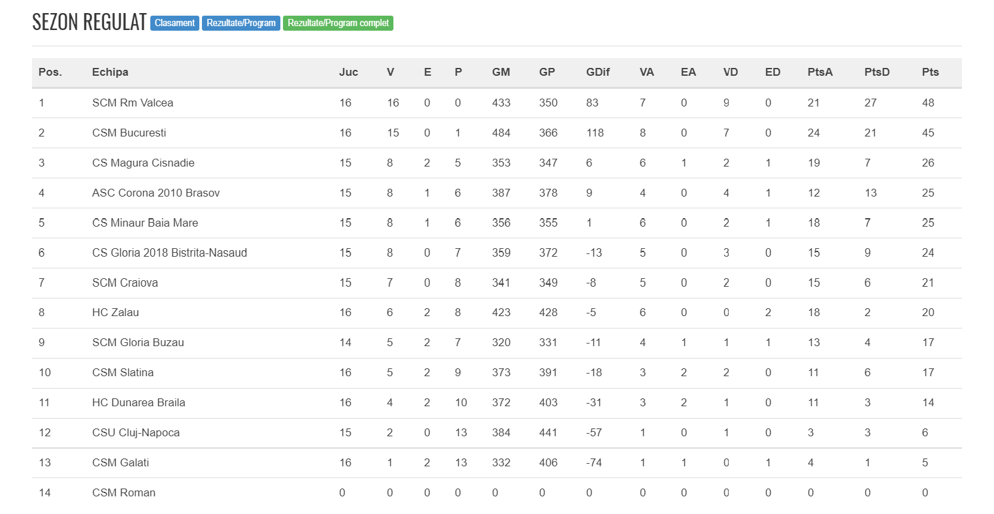The image size is (994, 514).
Task: Select SCM Gloria Buzau in standings
Action: coord(138,342)
